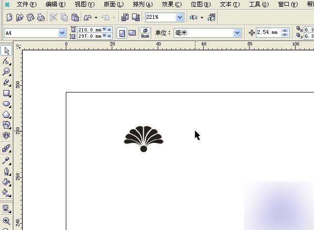Select the Interactive blend tool
Viewport: 314px width, 230px height.
[6, 149]
